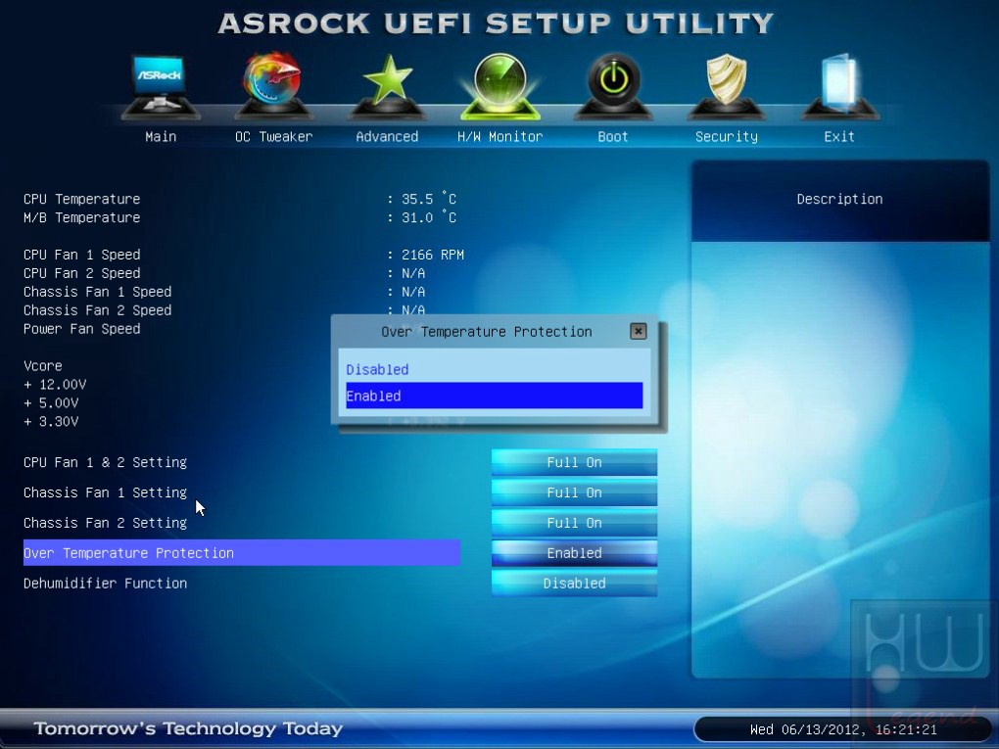Click the date and time in status bar
The image size is (999, 749).
(x=843, y=729)
